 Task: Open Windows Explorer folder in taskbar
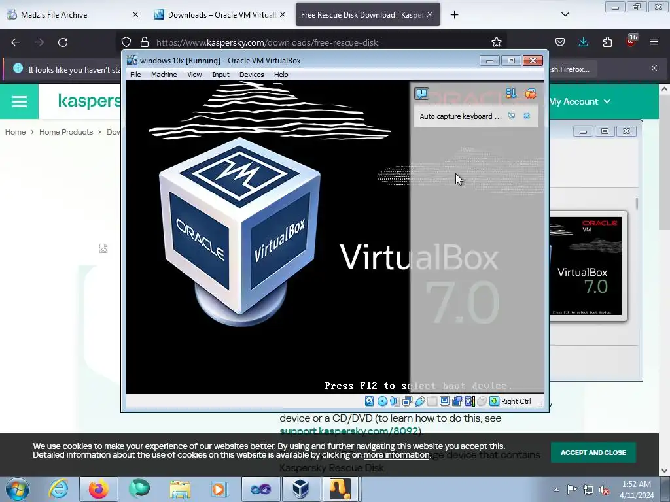tap(180, 489)
